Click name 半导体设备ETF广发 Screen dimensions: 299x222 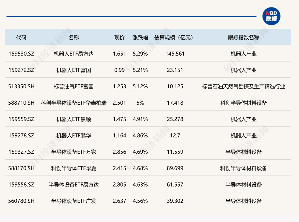click(x=74, y=201)
